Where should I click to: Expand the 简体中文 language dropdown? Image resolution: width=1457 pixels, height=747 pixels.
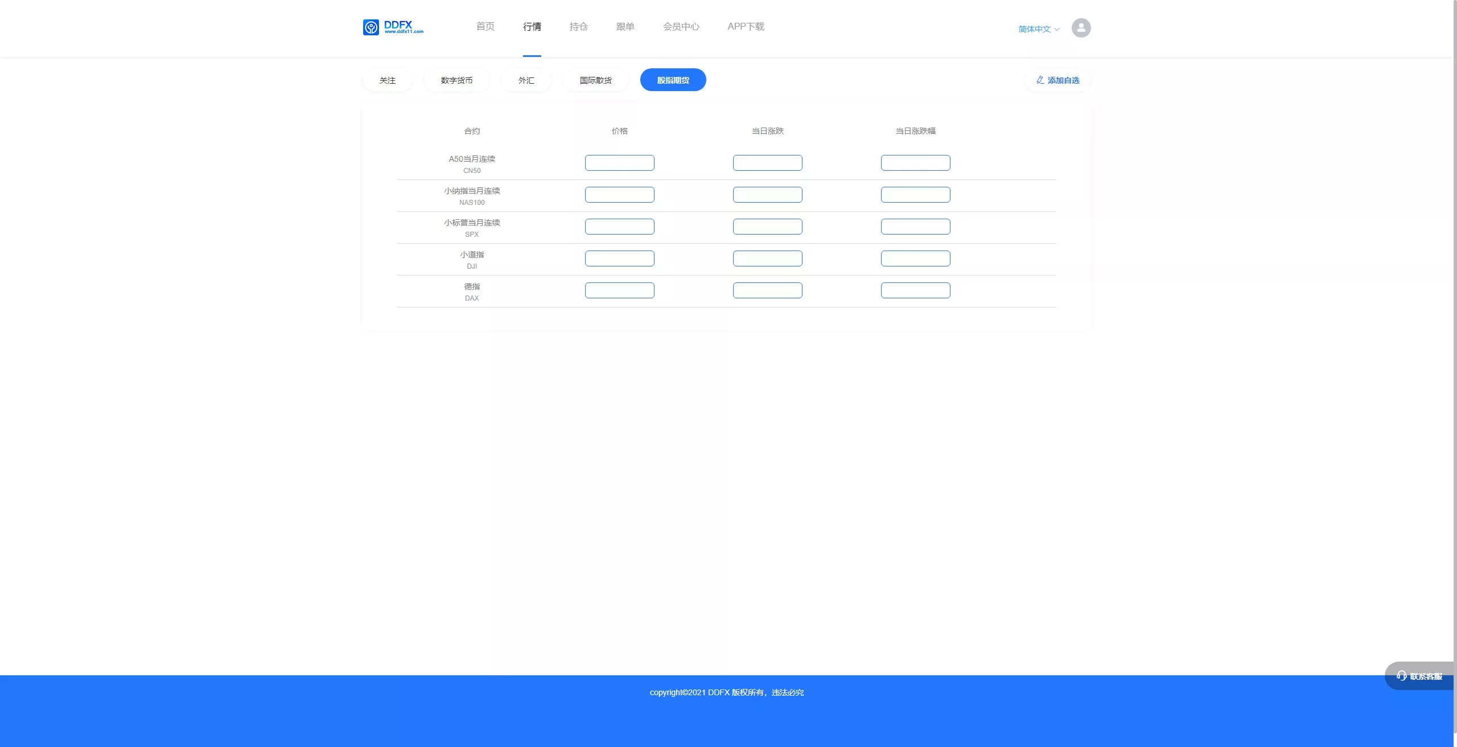(x=1039, y=29)
